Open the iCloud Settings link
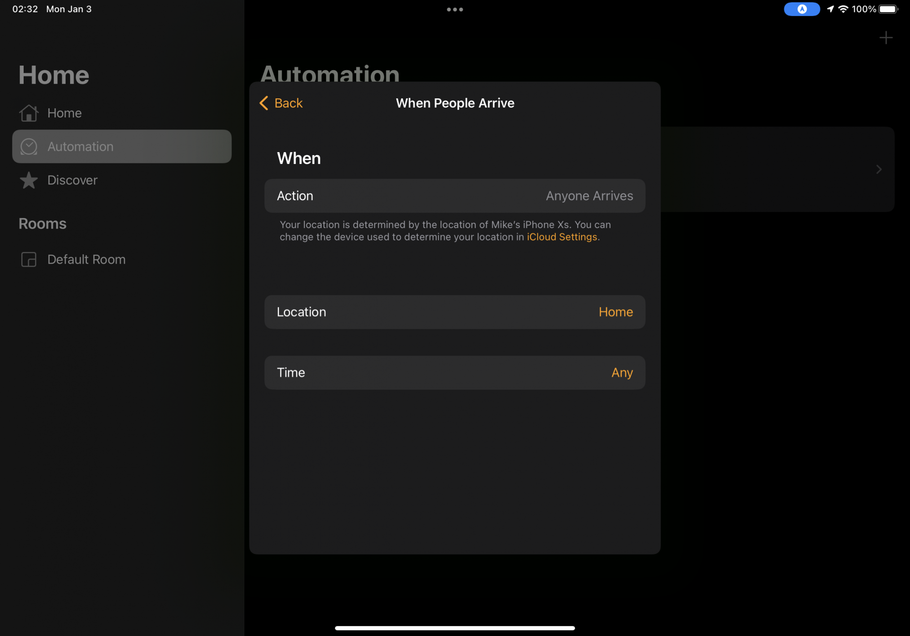 pyautogui.click(x=561, y=237)
